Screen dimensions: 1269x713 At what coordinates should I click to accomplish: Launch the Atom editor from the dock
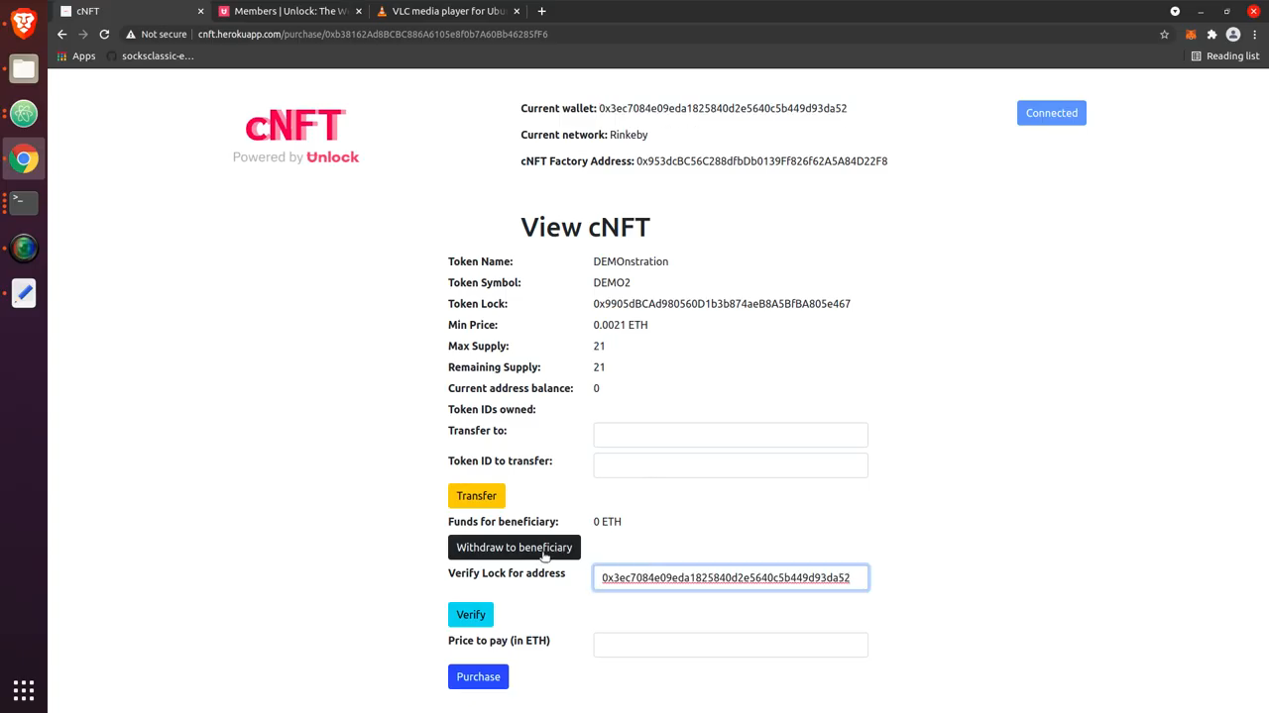pyautogui.click(x=24, y=114)
